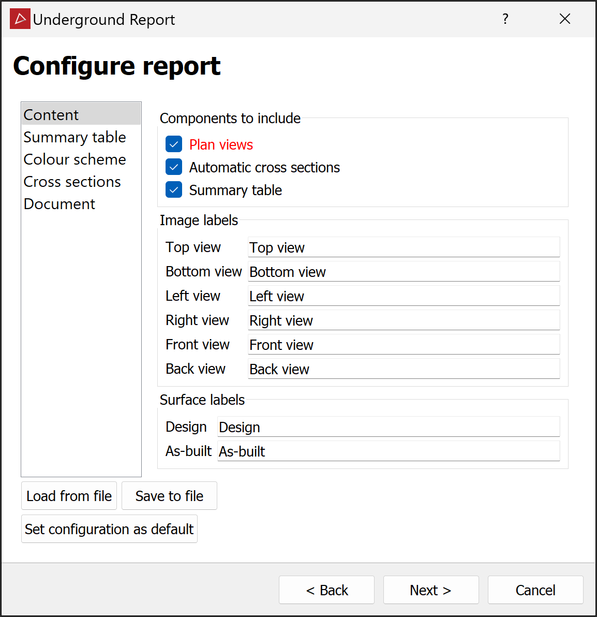Cancel the report configuration

pos(535,590)
